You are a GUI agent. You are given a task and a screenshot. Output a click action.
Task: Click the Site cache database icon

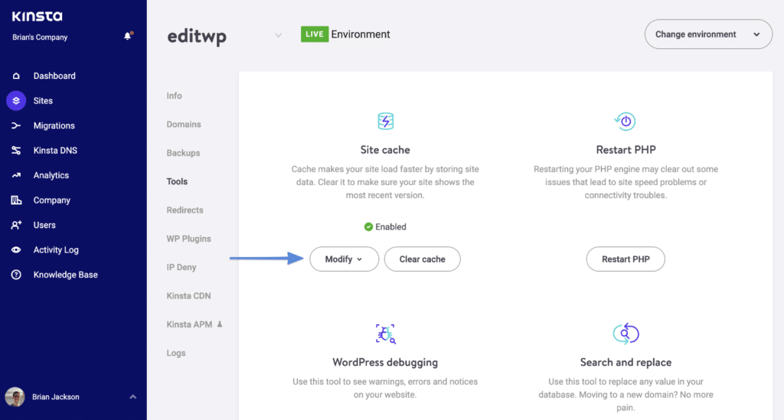pos(386,121)
